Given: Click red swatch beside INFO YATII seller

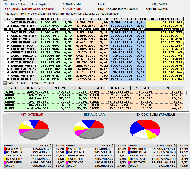Looking at the screenshot, I should click(x=5, y=149).
